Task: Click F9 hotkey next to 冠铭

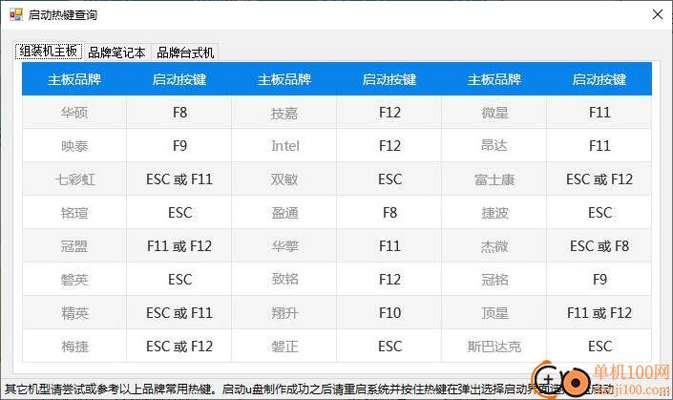Action: [x=599, y=280]
